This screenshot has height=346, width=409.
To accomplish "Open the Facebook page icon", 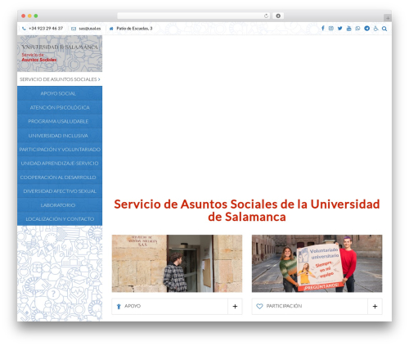I will 323,28.
